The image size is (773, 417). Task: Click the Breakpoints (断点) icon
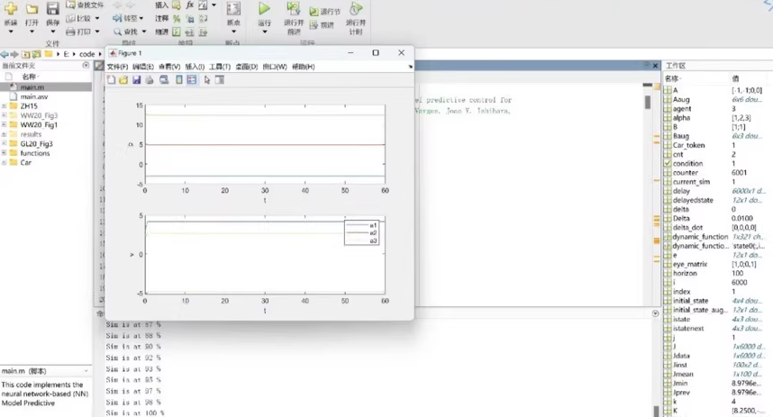point(233,8)
